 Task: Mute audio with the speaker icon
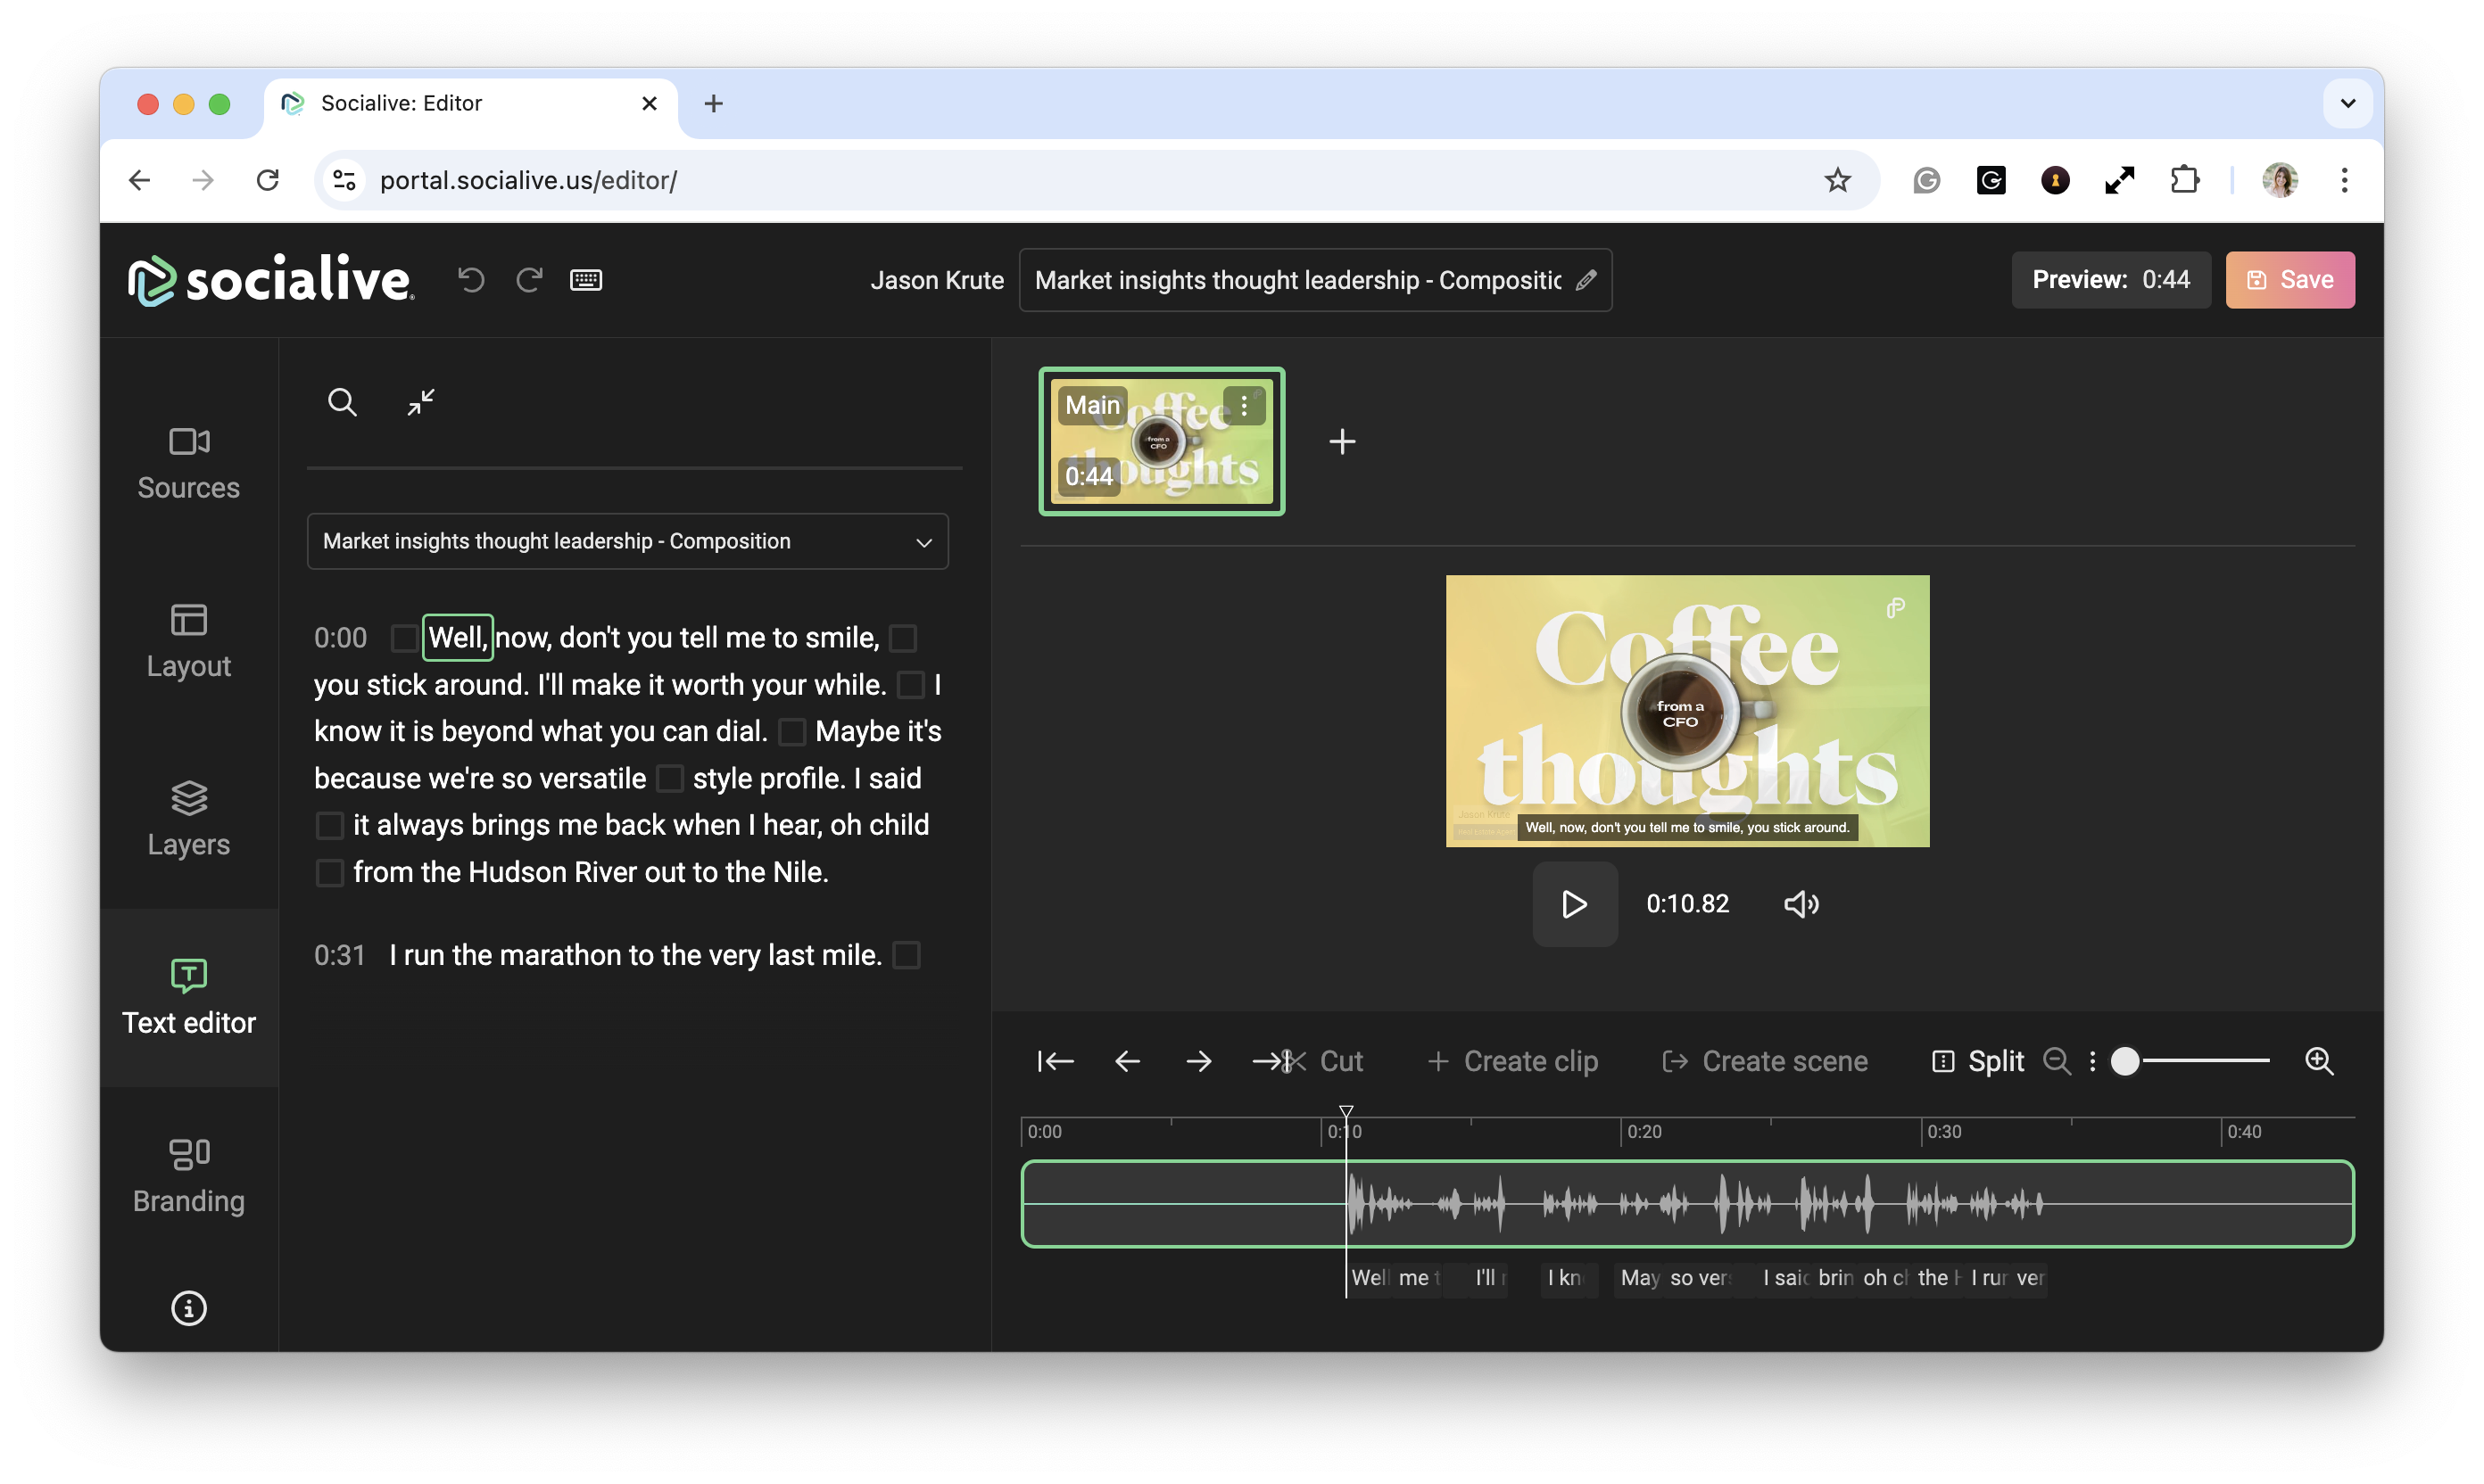(x=1801, y=904)
